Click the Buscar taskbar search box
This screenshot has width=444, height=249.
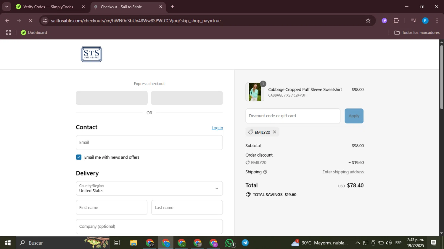[63, 243]
